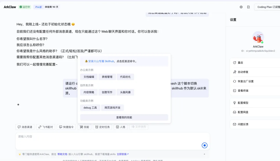The height and width of the screenshot is (161, 280).
Task: Click the restart icon next to 重启
Action: 234,63
